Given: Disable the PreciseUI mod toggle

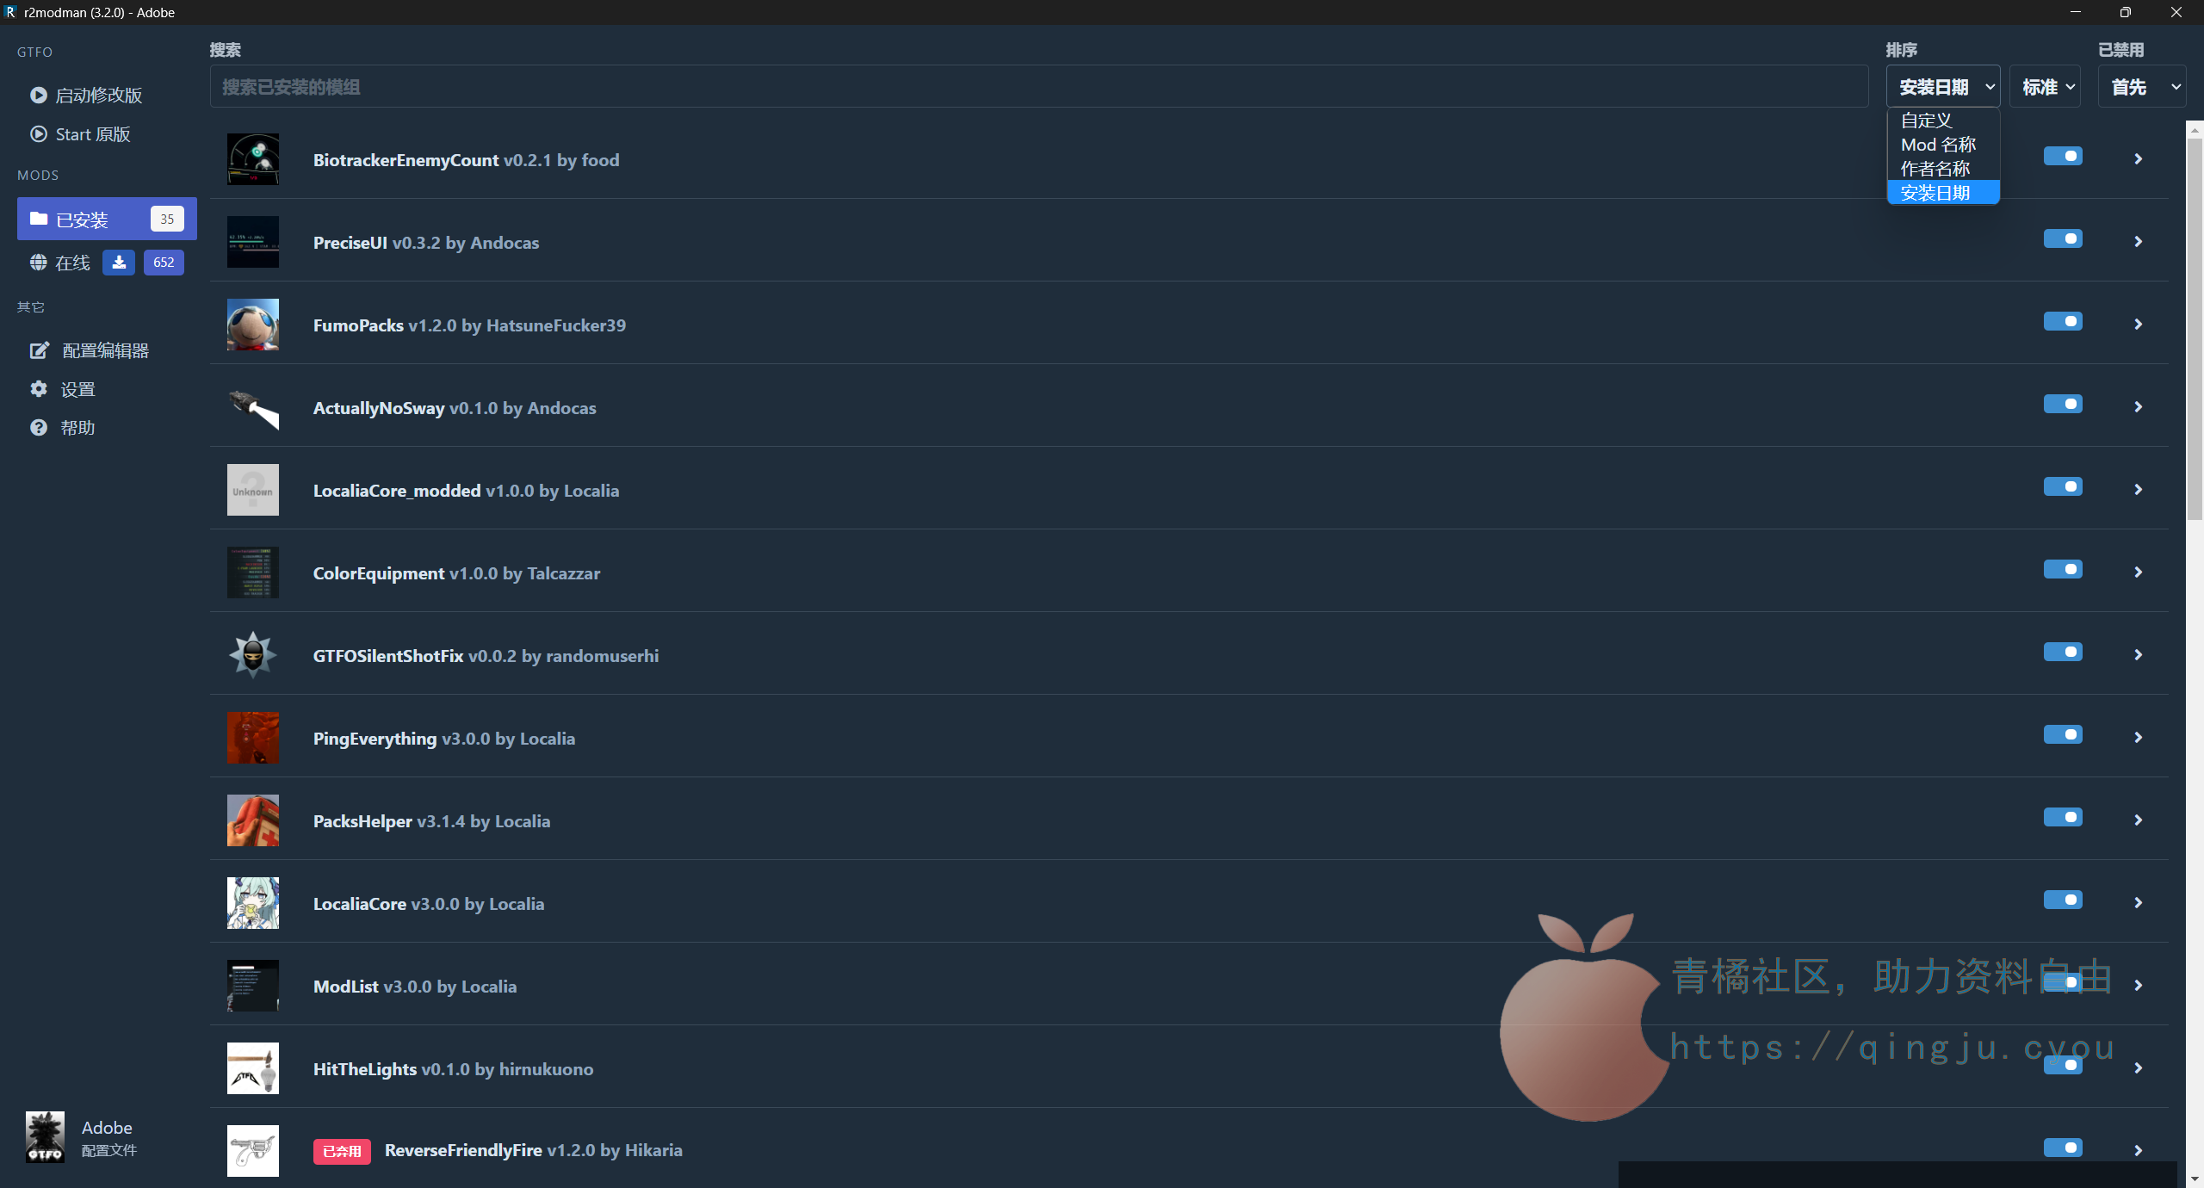Looking at the screenshot, I should pos(2063,238).
